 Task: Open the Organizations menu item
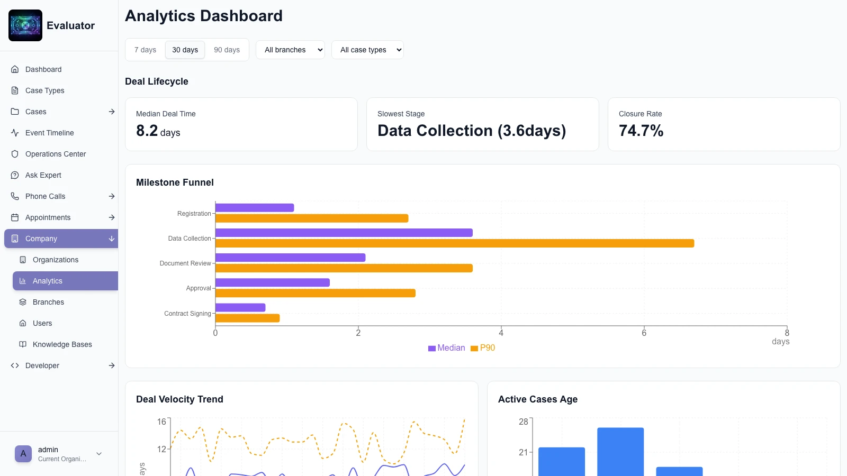56,260
